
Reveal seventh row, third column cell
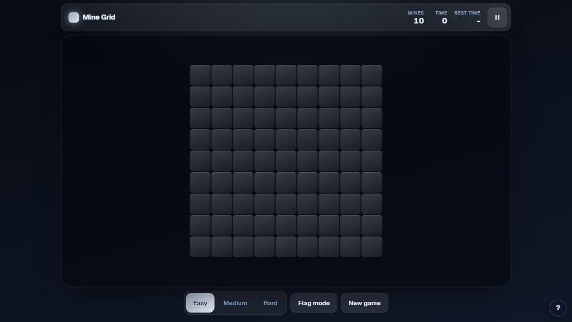click(x=243, y=203)
